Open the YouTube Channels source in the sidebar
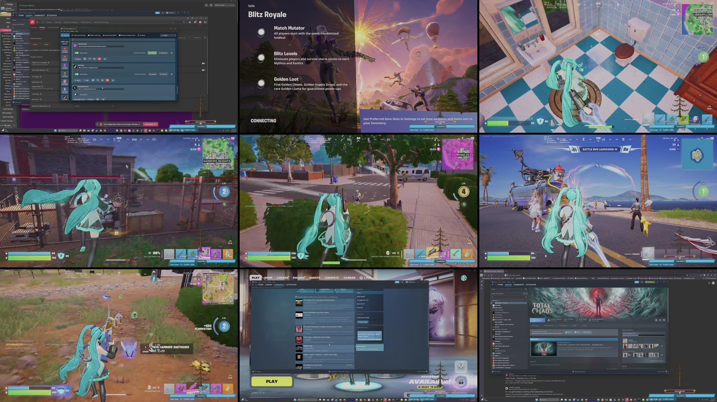Image resolution: width=717 pixels, height=402 pixels. pyautogui.click(x=65, y=50)
